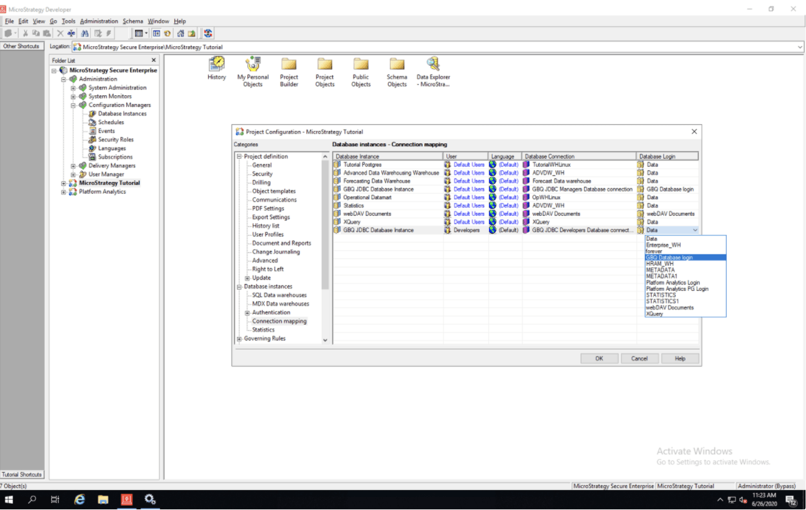Image resolution: width=806 pixels, height=510 pixels.
Task: Open the Administration menu
Action: [x=99, y=21]
